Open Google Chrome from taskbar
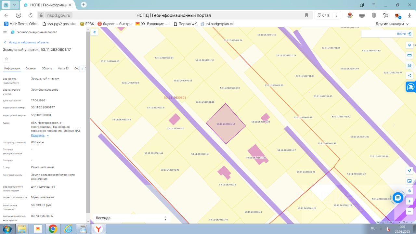416x234 pixels. tap(53, 229)
